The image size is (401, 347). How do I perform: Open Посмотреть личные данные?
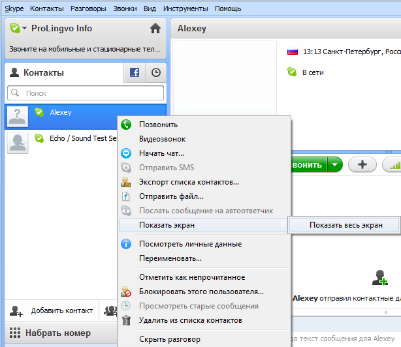[x=205, y=244]
